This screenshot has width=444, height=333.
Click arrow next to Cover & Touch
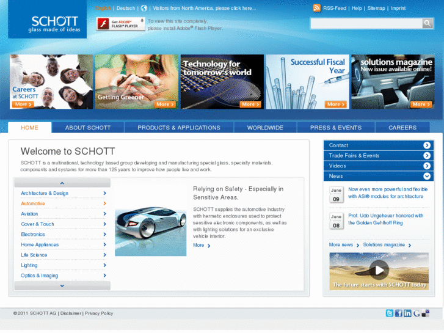click(104, 224)
